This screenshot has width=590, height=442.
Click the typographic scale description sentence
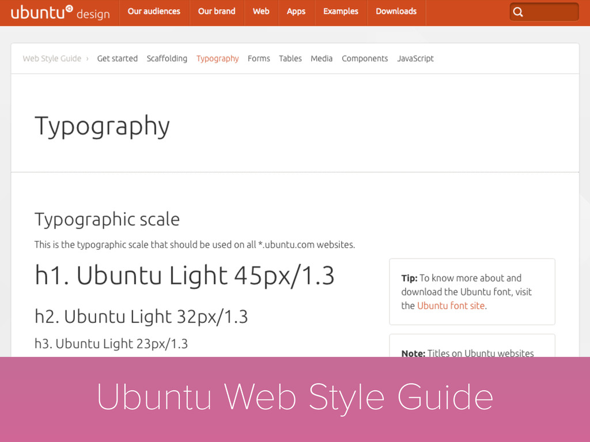(x=195, y=245)
